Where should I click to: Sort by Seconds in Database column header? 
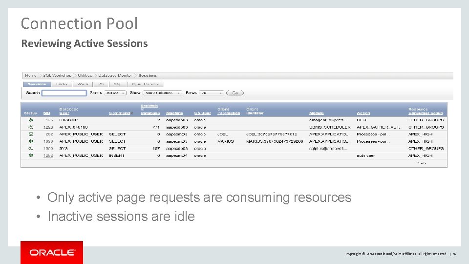(x=150, y=109)
